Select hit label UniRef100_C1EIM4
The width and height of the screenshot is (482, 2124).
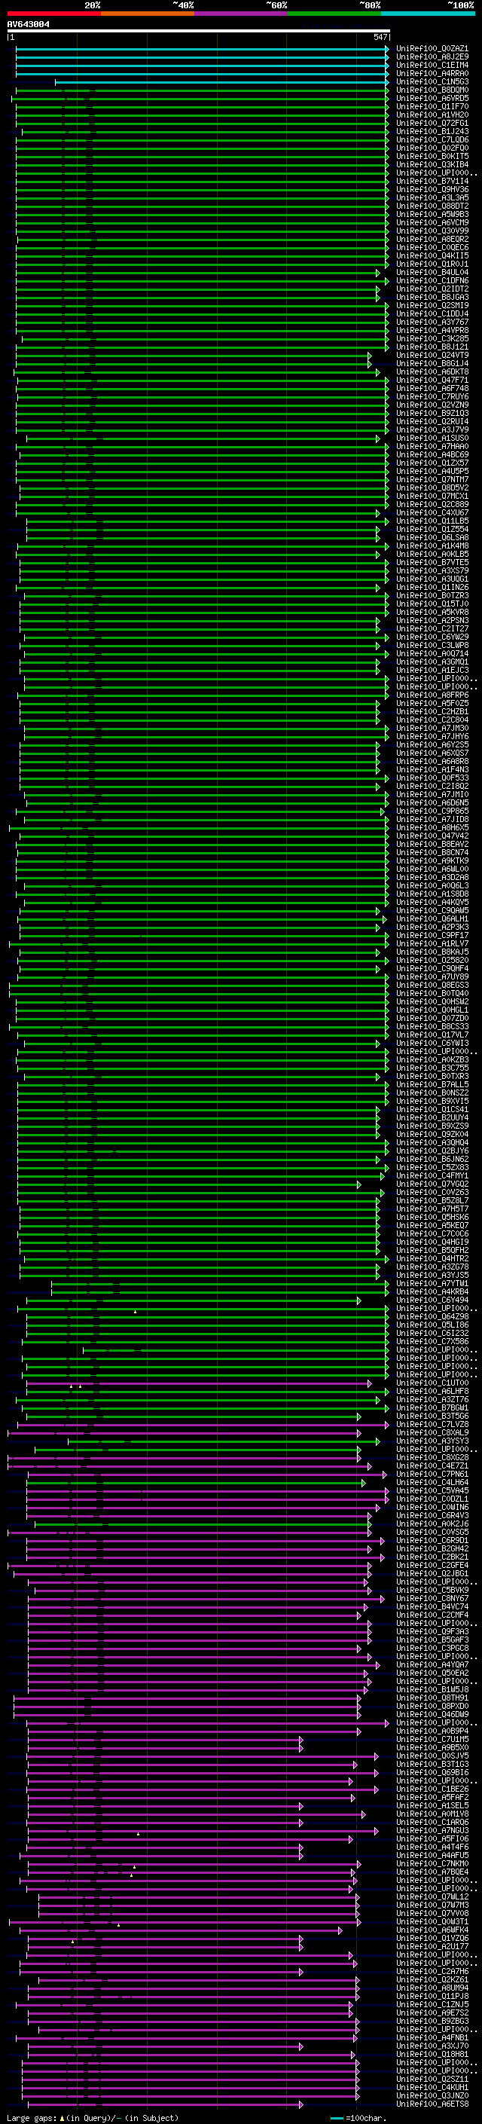coord(432,65)
